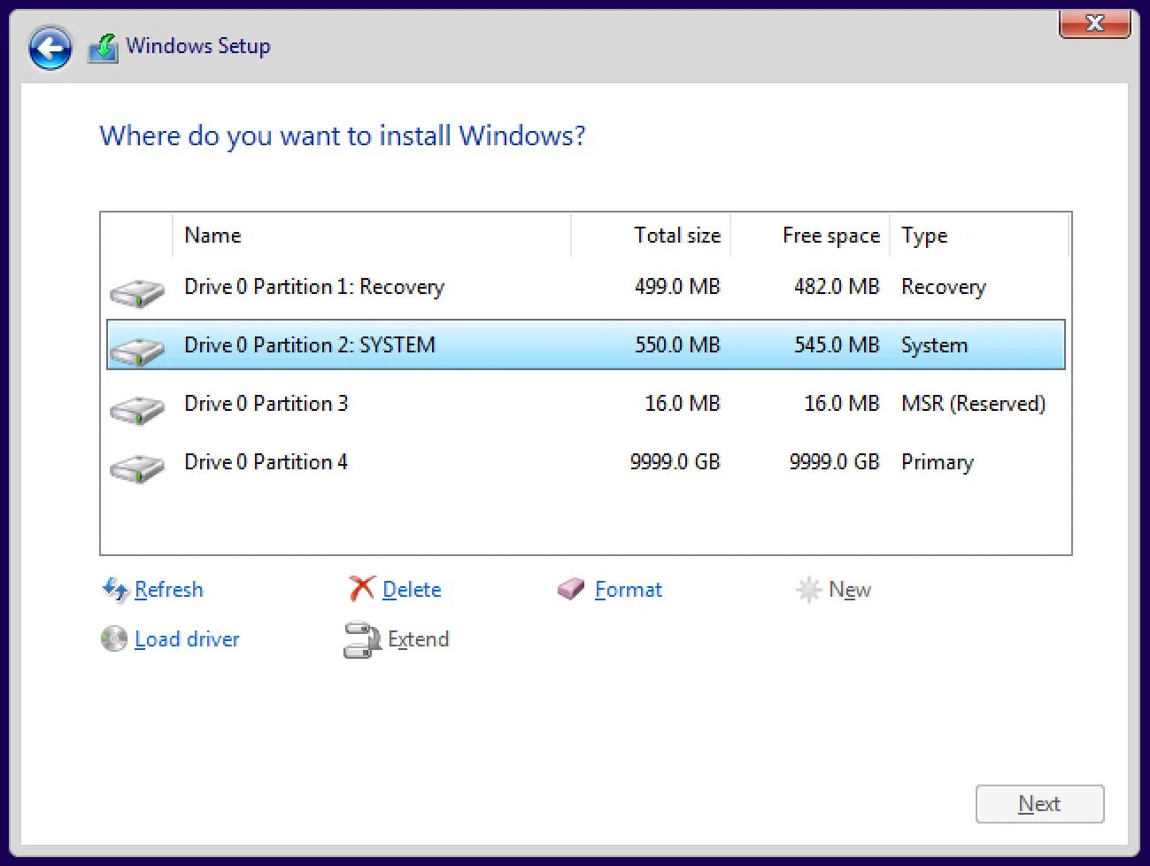Click the New starburst icon
The width and height of the screenshot is (1150, 866).
click(x=808, y=590)
